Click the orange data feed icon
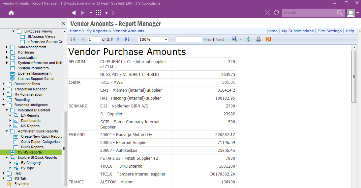 pyautogui.click(x=268, y=39)
